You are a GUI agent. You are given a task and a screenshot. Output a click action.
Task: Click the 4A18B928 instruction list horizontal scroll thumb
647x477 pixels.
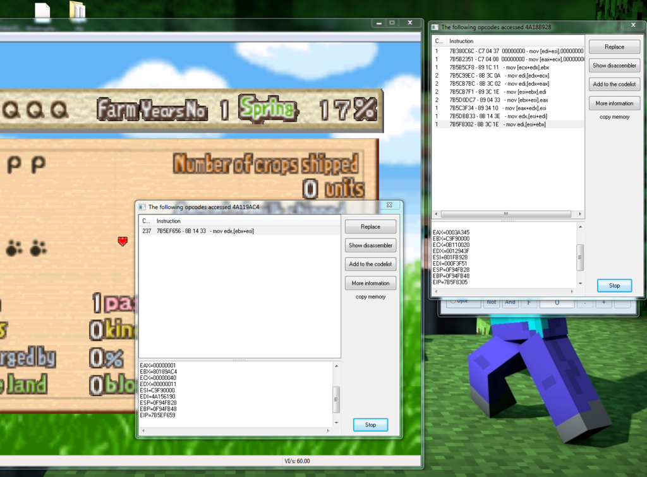[x=506, y=214]
